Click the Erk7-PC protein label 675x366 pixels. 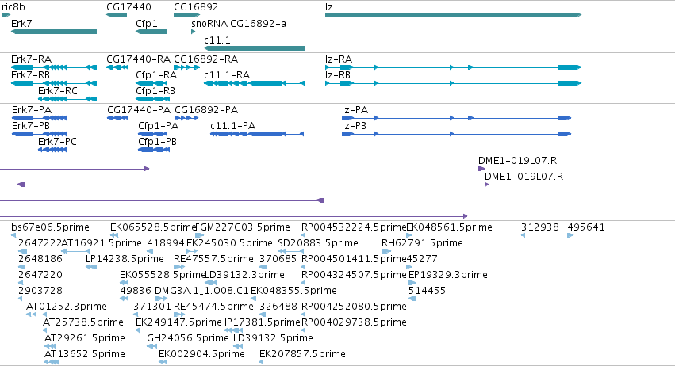[x=57, y=142]
